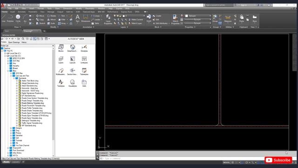This screenshot has width=298, height=168.
Task: Select the Line drawing tool
Action: point(4,19)
